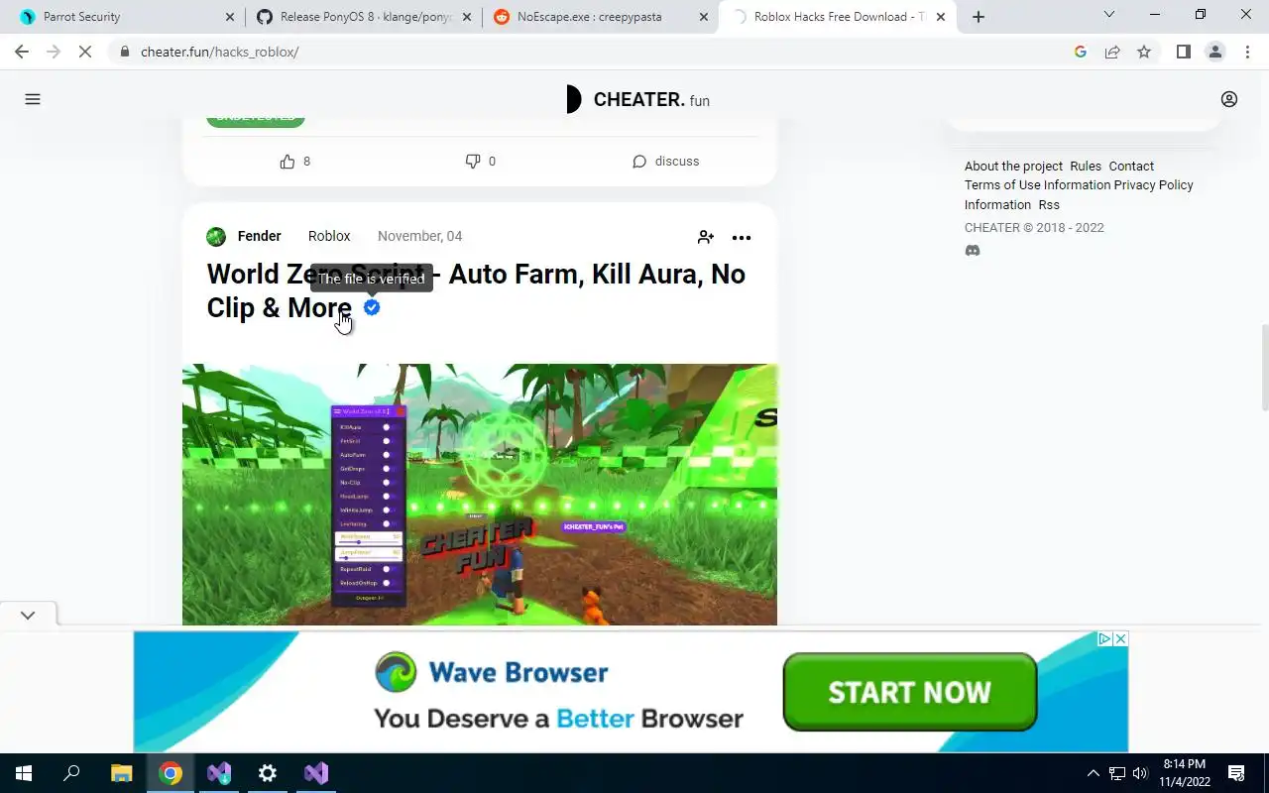Switch to the NoEscape.exe creepypasta tab

(601, 17)
